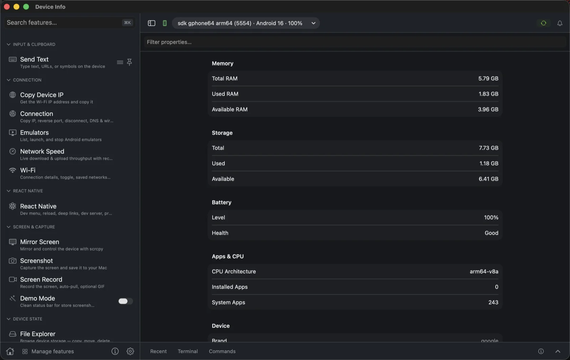Click the Wi-Fi signal icon
Viewport: 570px width, 360px height.
pyautogui.click(x=12, y=170)
